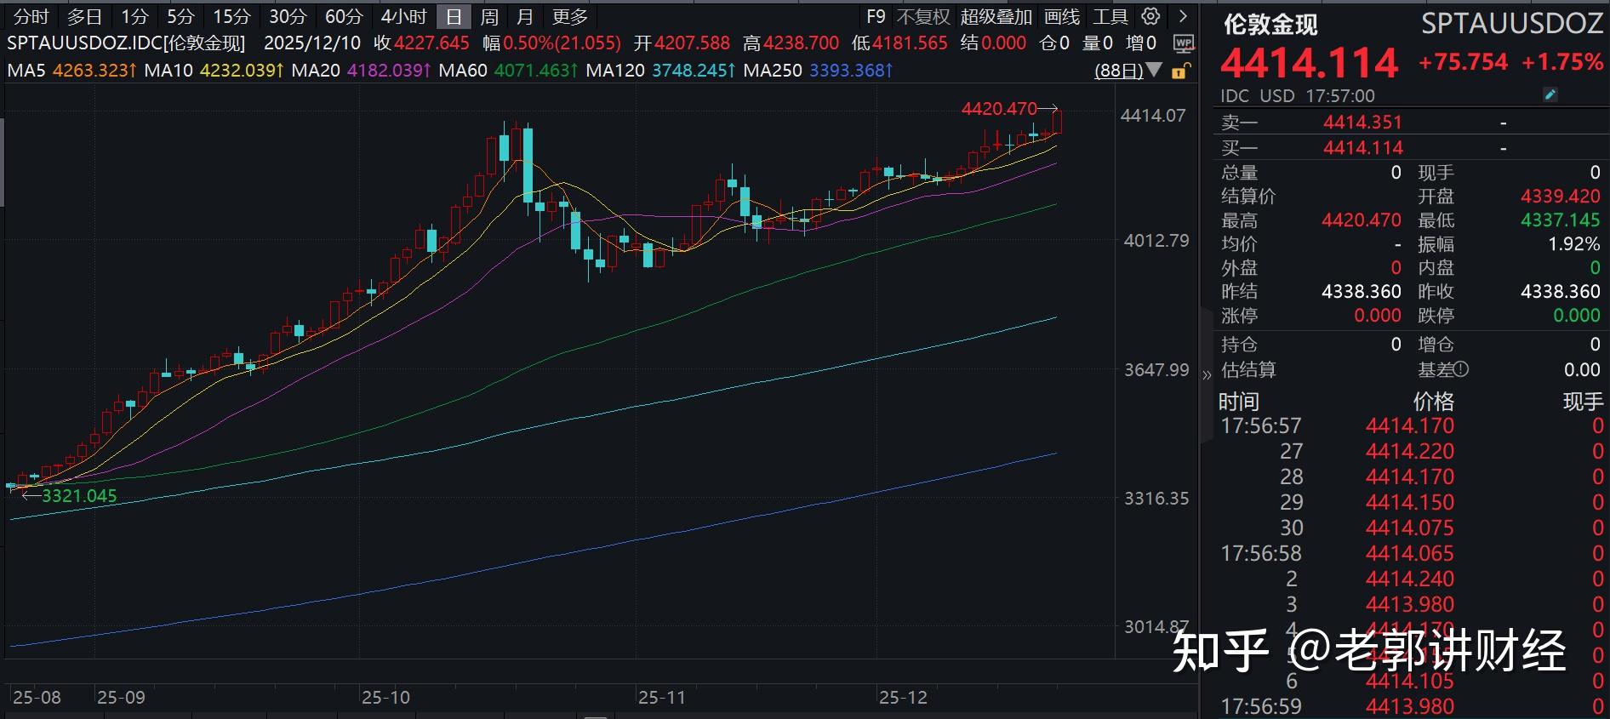The width and height of the screenshot is (1610, 719).
Task: Click the 17:56:59 tick price 4413.980
Action: (1410, 706)
